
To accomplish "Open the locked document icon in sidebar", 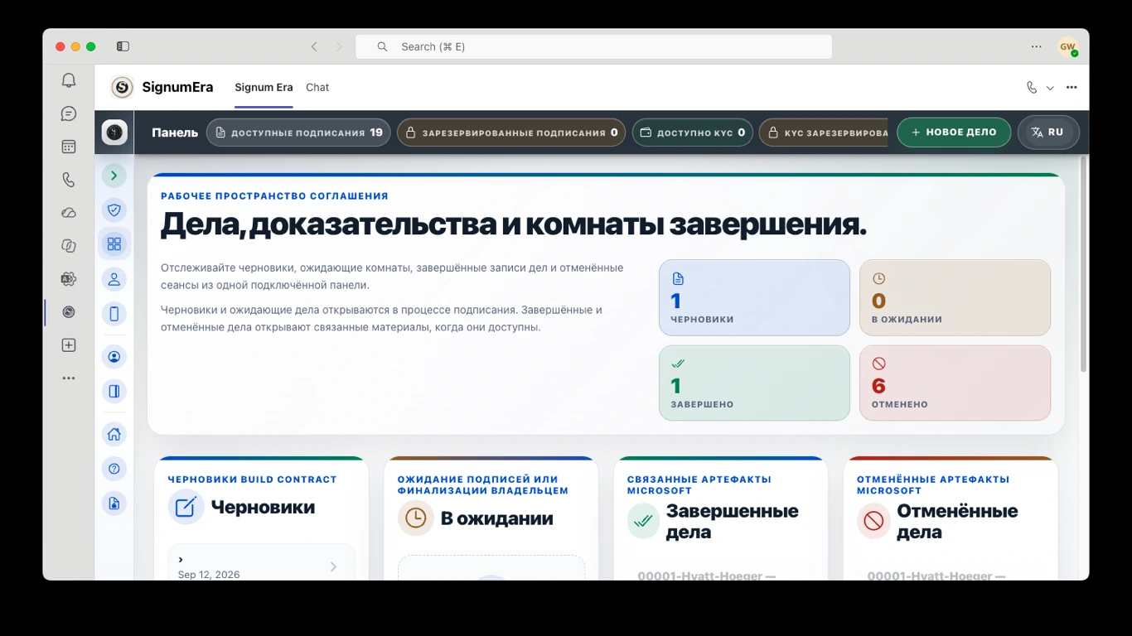I will coord(114,503).
